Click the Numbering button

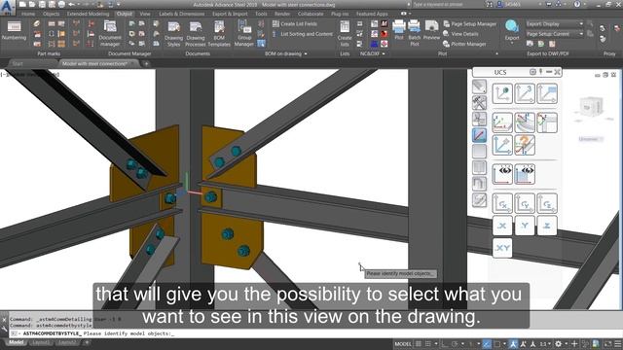(14, 31)
